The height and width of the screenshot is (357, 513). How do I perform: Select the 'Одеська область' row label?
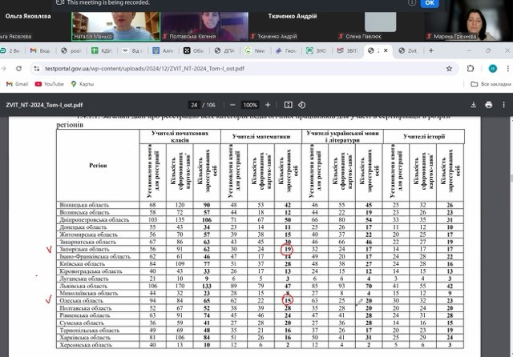81,300
